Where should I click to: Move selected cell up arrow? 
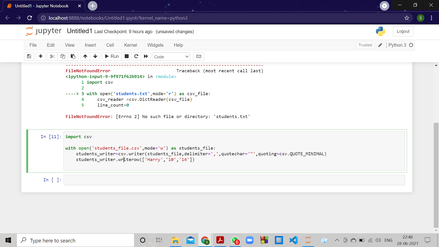pyautogui.click(x=85, y=56)
